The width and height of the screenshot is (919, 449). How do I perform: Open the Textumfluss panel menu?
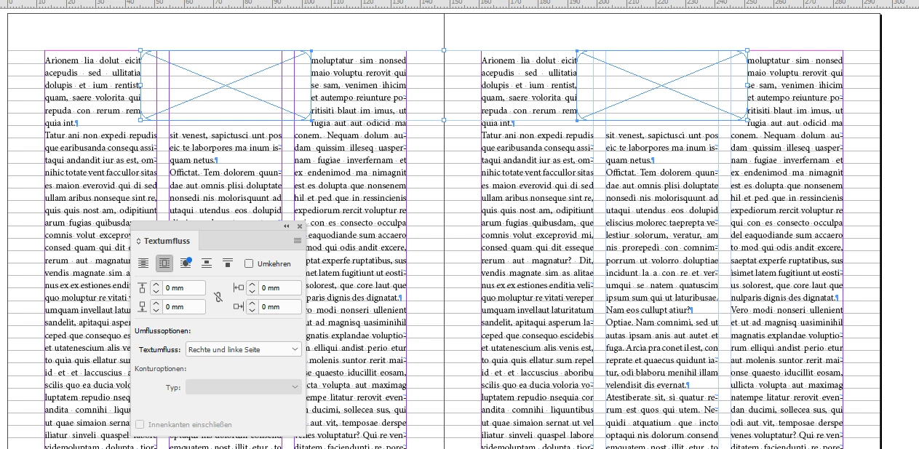pos(298,241)
